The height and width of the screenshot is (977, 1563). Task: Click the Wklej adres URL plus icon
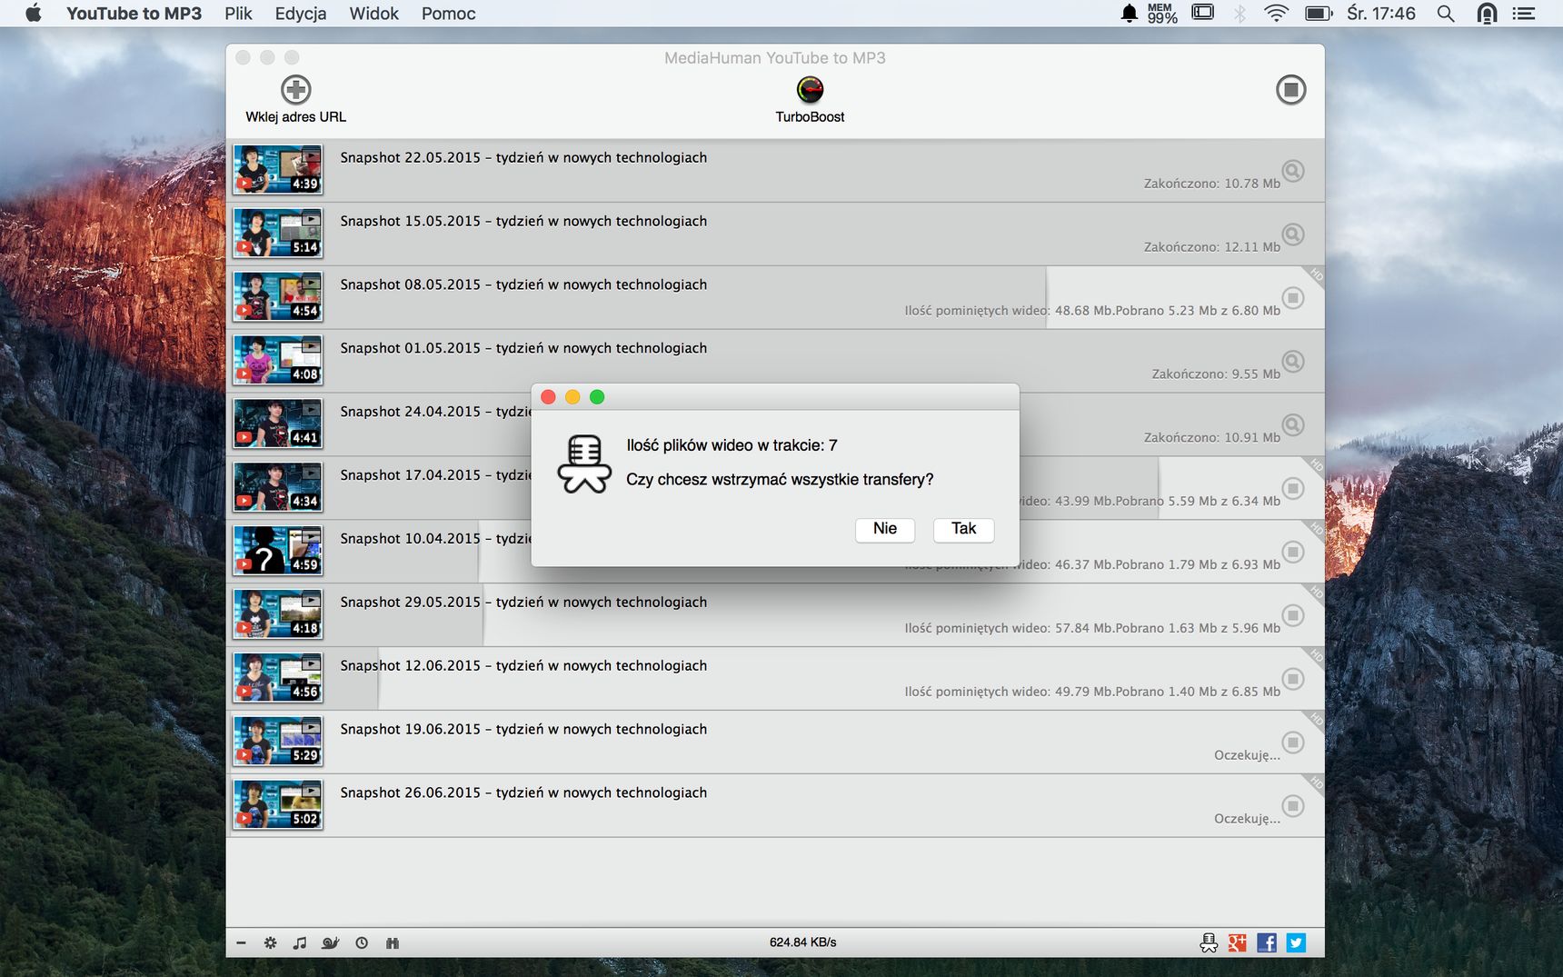[x=295, y=89]
